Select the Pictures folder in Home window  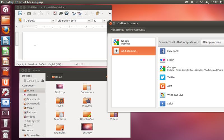[x=87, y=102]
